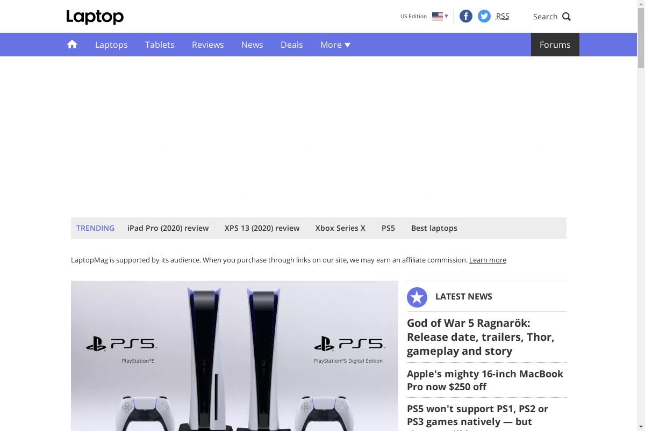Open the US Edition region dropdown
This screenshot has width=645, height=431.
tap(424, 16)
